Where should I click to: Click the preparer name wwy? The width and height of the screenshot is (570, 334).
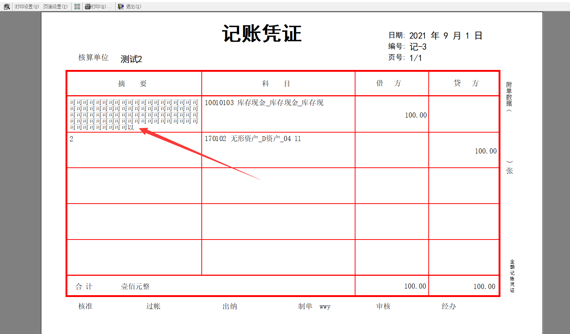point(325,307)
